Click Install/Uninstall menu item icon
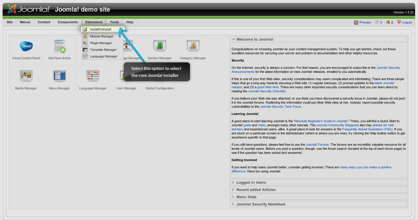The width and height of the screenshot is (418, 220). coord(85,29)
